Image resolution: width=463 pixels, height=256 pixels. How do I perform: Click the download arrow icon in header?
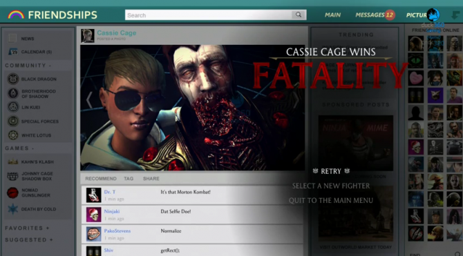455,14
